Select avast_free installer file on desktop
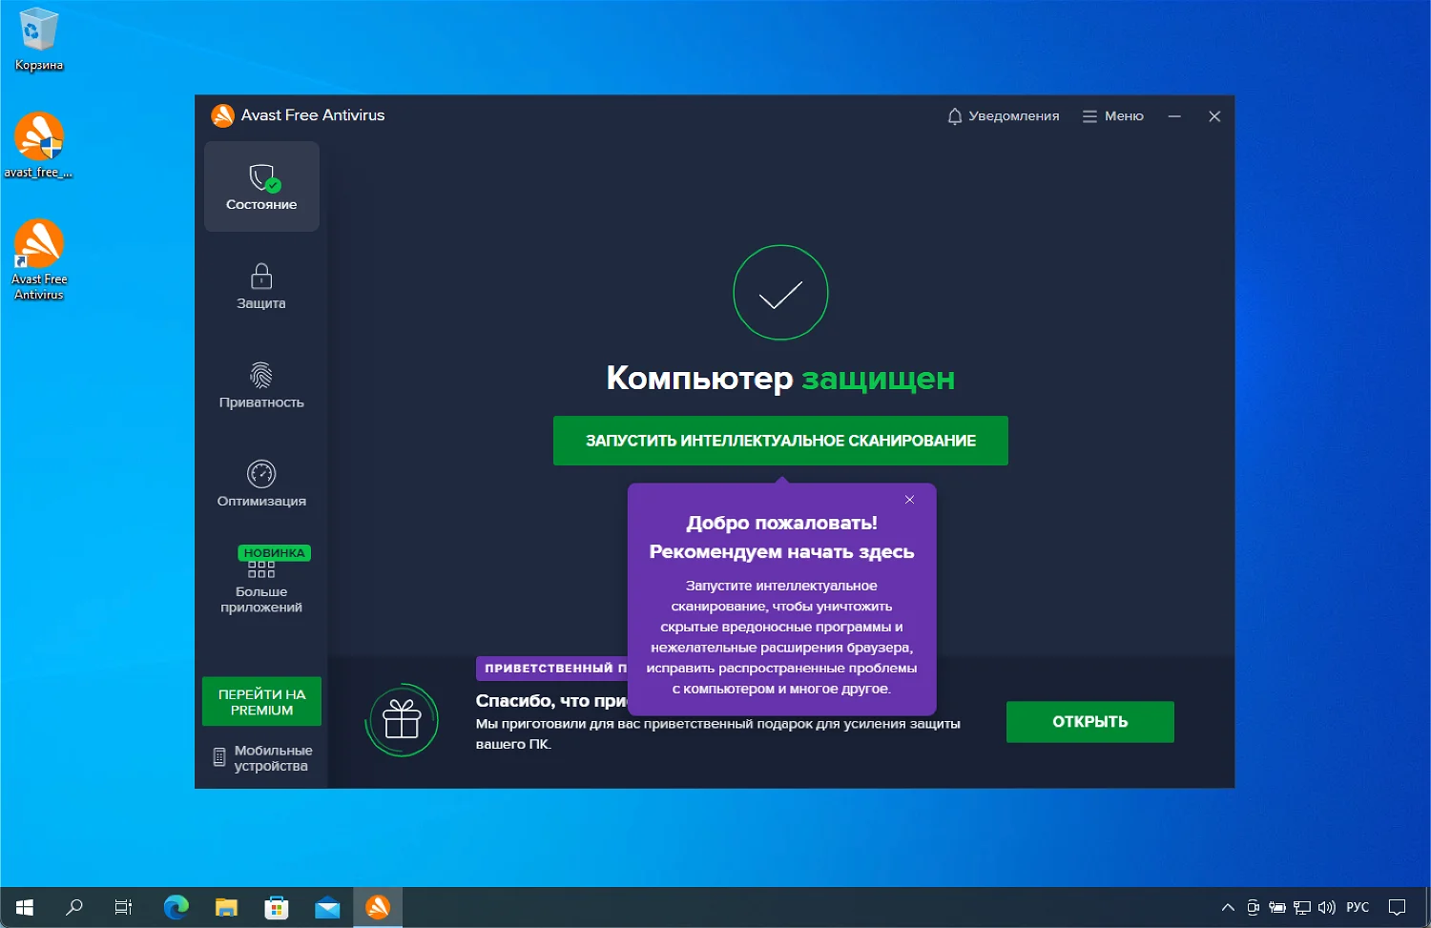1431x928 pixels. tap(39, 145)
